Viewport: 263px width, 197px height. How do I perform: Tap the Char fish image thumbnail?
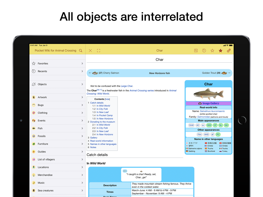point(209,94)
